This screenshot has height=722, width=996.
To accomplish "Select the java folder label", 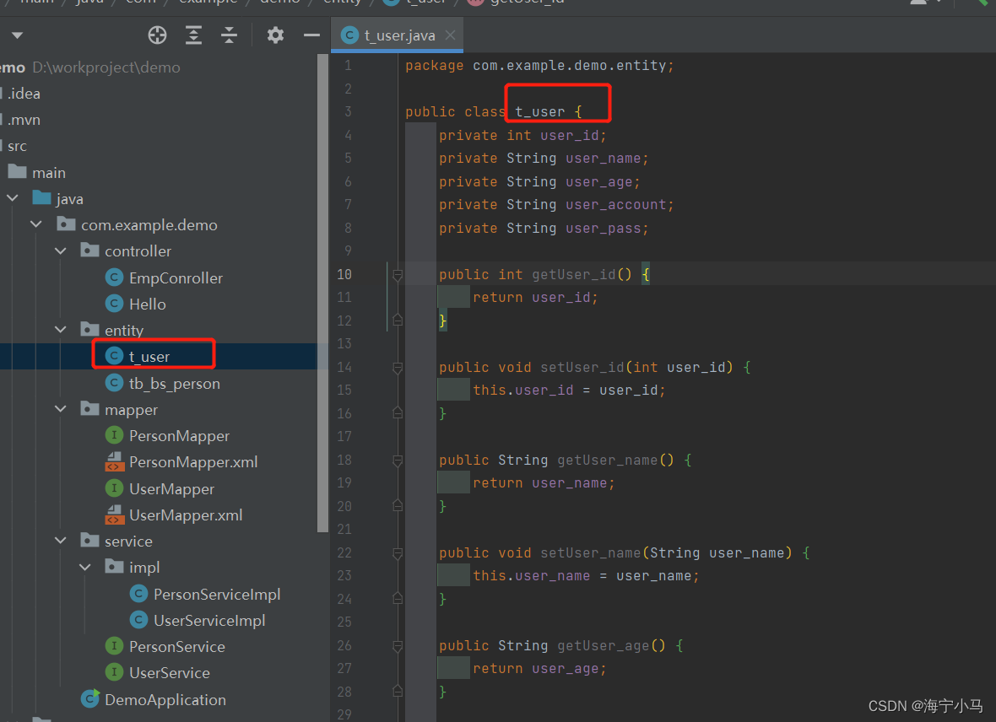I will coord(69,199).
